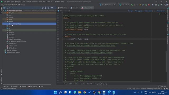The width and height of the screenshot is (169, 95).
Task: Open Microsoft Edge from taskbar
Action: 75,92
